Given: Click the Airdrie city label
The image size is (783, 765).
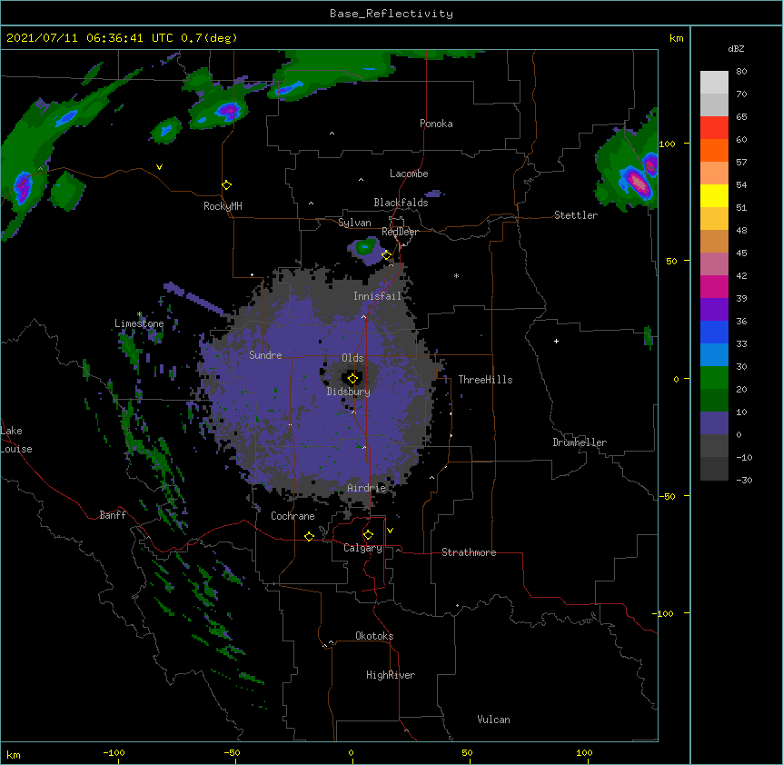Looking at the screenshot, I should tap(367, 488).
